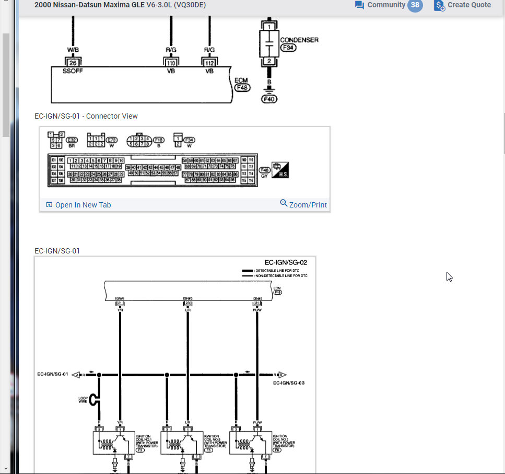Viewport: 505px width, 474px height.
Task: Click the Ignition Coil No.3 label
Action: [216, 442]
